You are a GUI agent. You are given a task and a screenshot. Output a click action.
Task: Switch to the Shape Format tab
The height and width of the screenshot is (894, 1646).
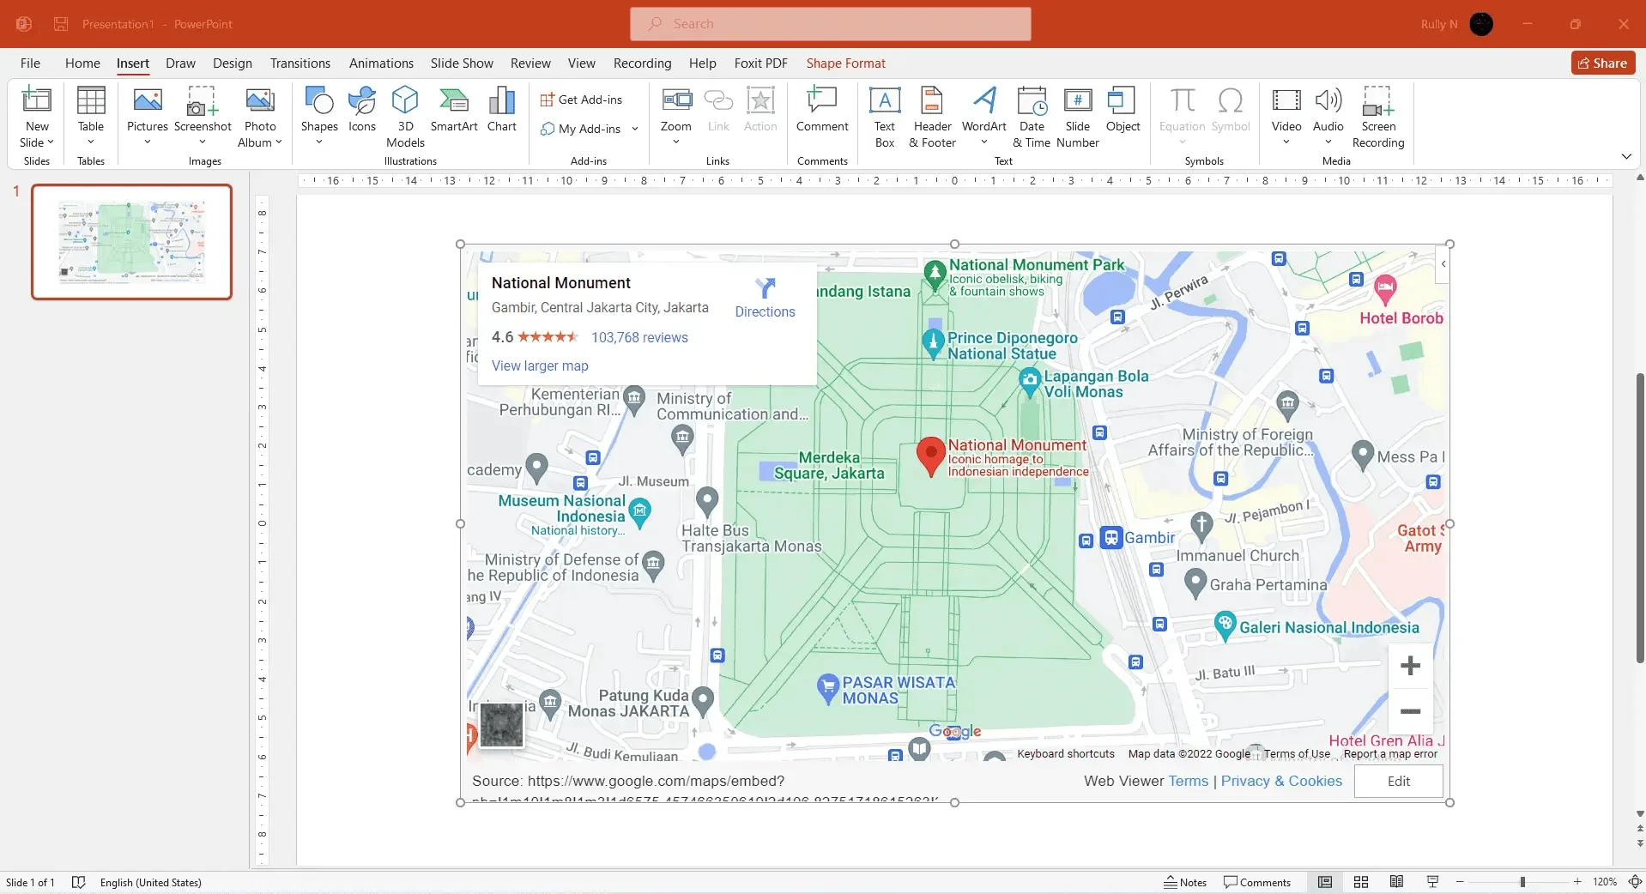845,63
